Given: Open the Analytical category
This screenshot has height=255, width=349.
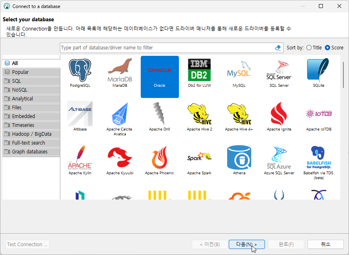Looking at the screenshot, I should (x=31, y=99).
